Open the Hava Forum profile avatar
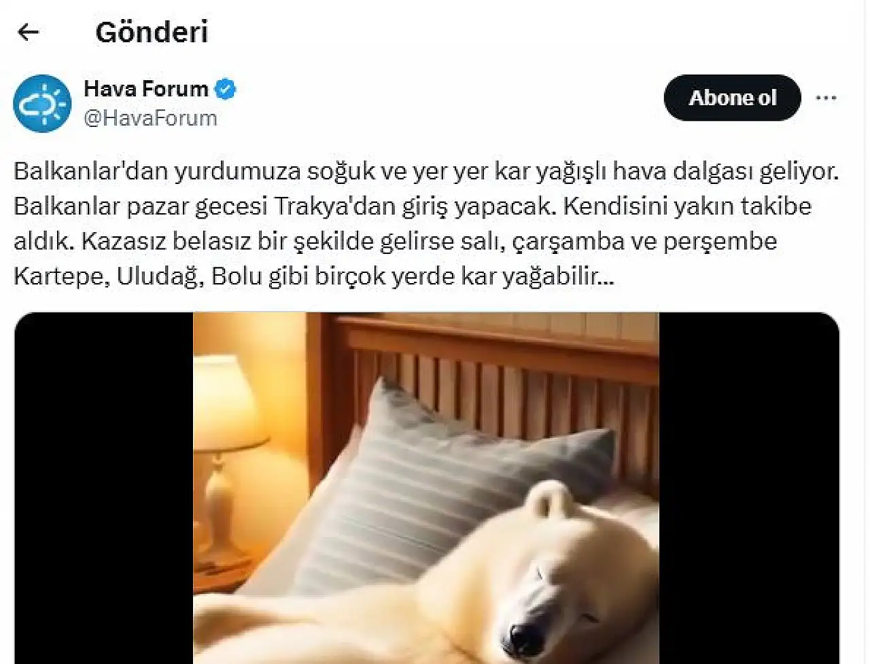The width and height of the screenshot is (870, 664). click(x=42, y=103)
